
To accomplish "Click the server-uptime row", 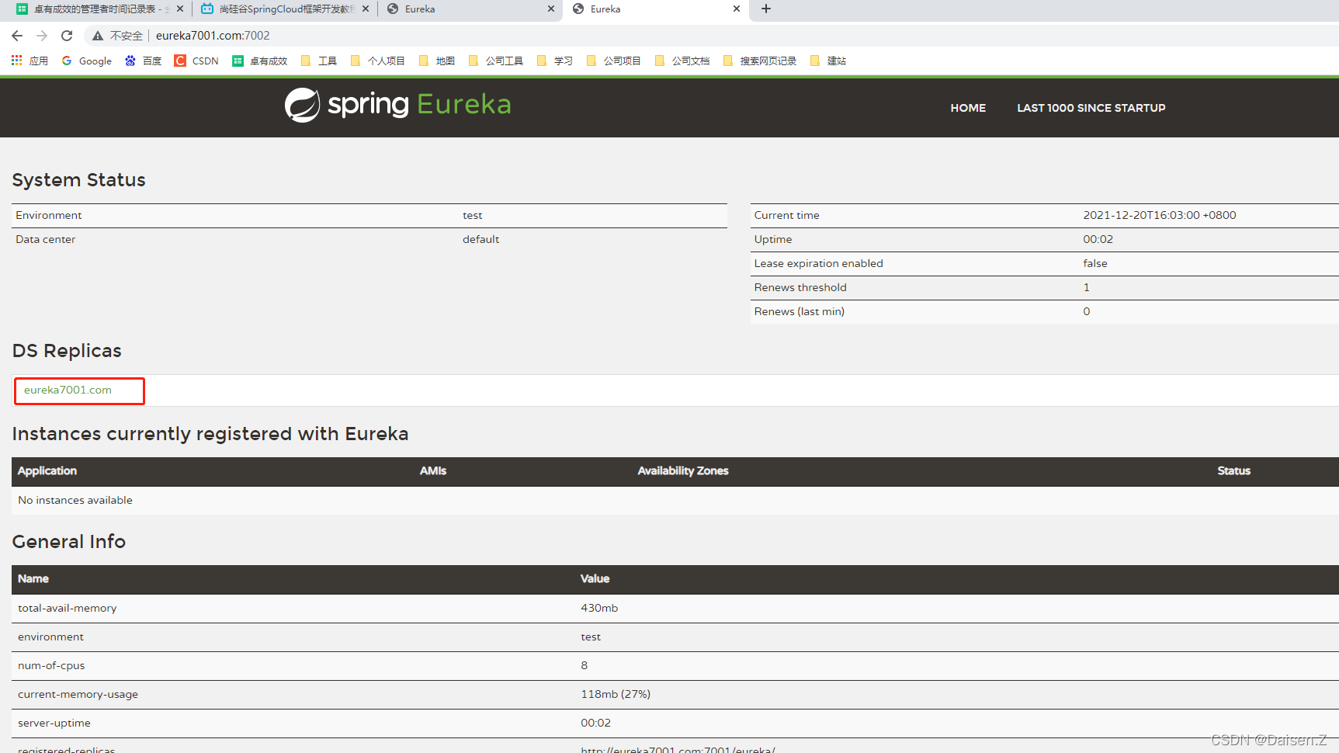I will point(675,723).
